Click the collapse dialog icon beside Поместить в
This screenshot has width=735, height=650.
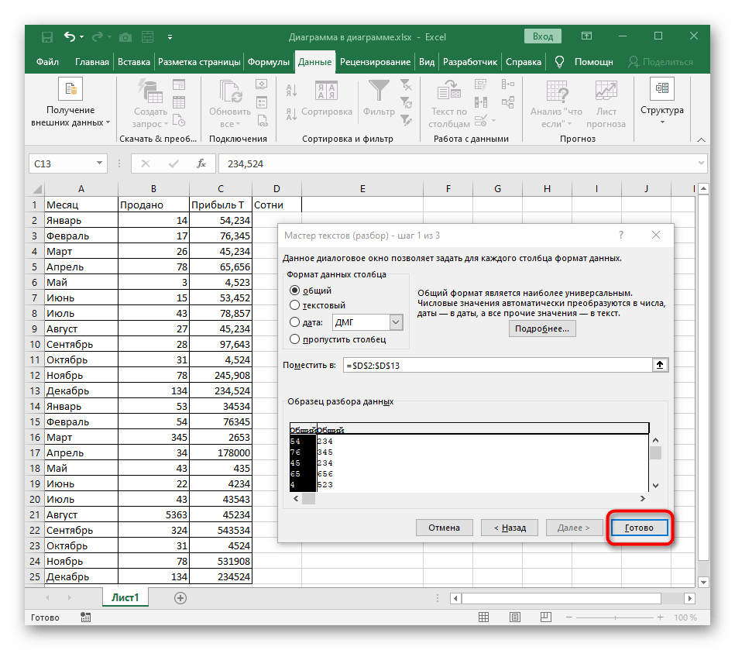coord(659,364)
